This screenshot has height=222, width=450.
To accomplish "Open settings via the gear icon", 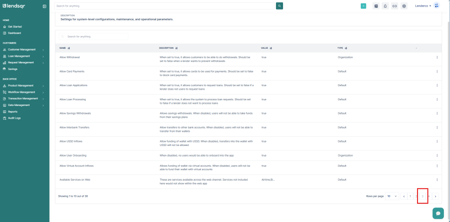I will (x=404, y=6).
